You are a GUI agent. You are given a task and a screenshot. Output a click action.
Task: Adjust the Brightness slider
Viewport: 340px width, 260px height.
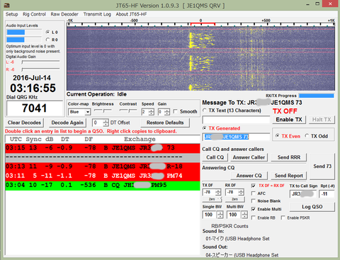(103, 111)
